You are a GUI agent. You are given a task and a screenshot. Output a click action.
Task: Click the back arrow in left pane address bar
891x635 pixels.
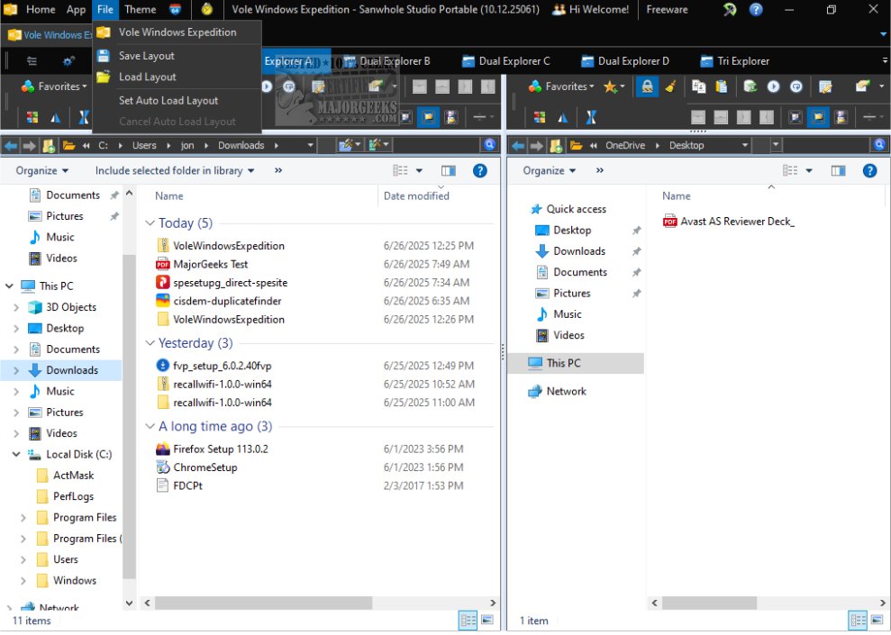tap(11, 145)
